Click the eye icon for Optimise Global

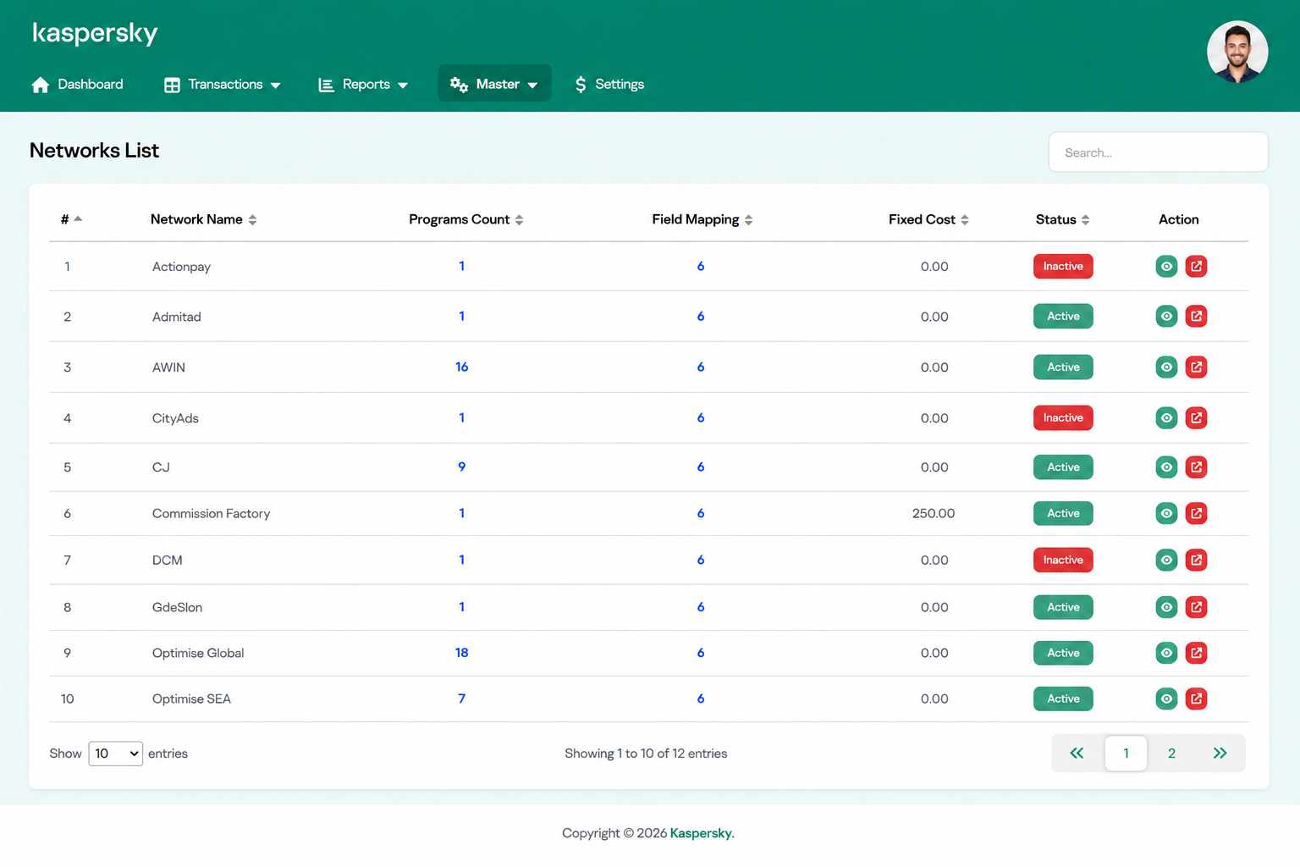(1166, 653)
